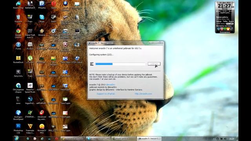Viewport: 251px width, 141px height.
Task: Select the Google Chrome desktop shortcut
Action: pos(18,33)
